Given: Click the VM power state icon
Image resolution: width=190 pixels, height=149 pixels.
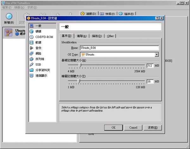Looking at the screenshot, I should click(17, 34).
